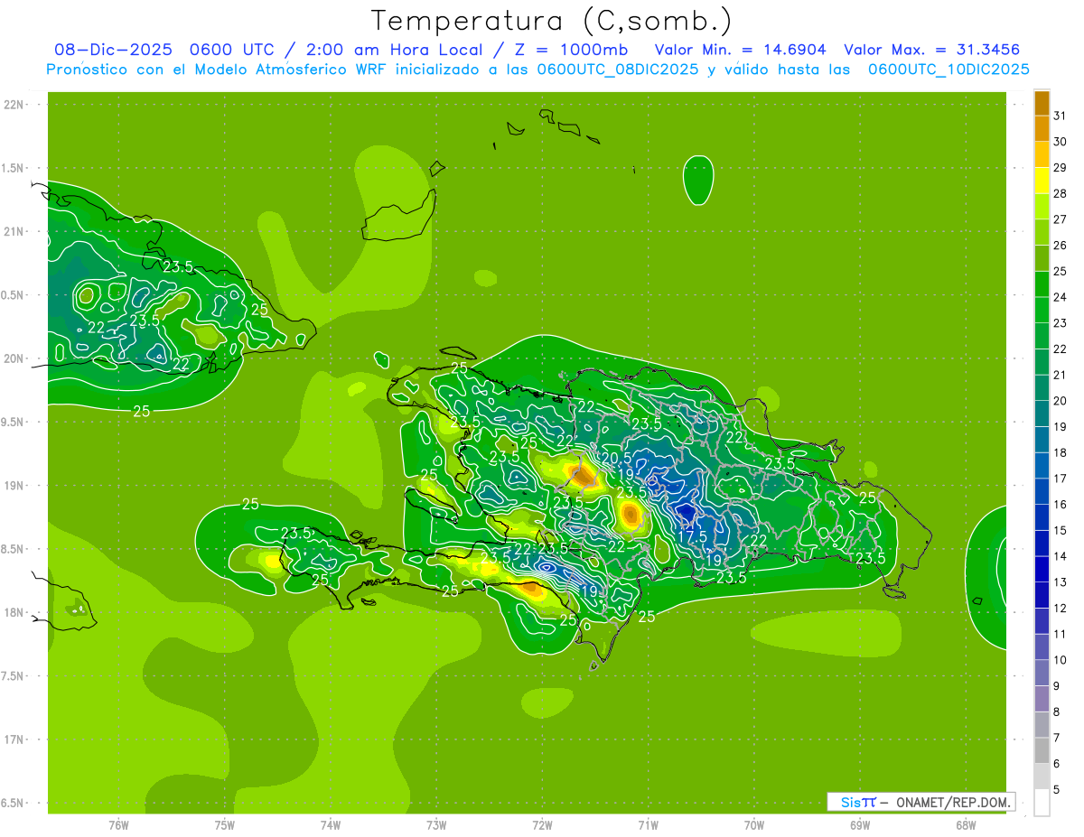Click the white swatch below legend value 5

click(1042, 803)
